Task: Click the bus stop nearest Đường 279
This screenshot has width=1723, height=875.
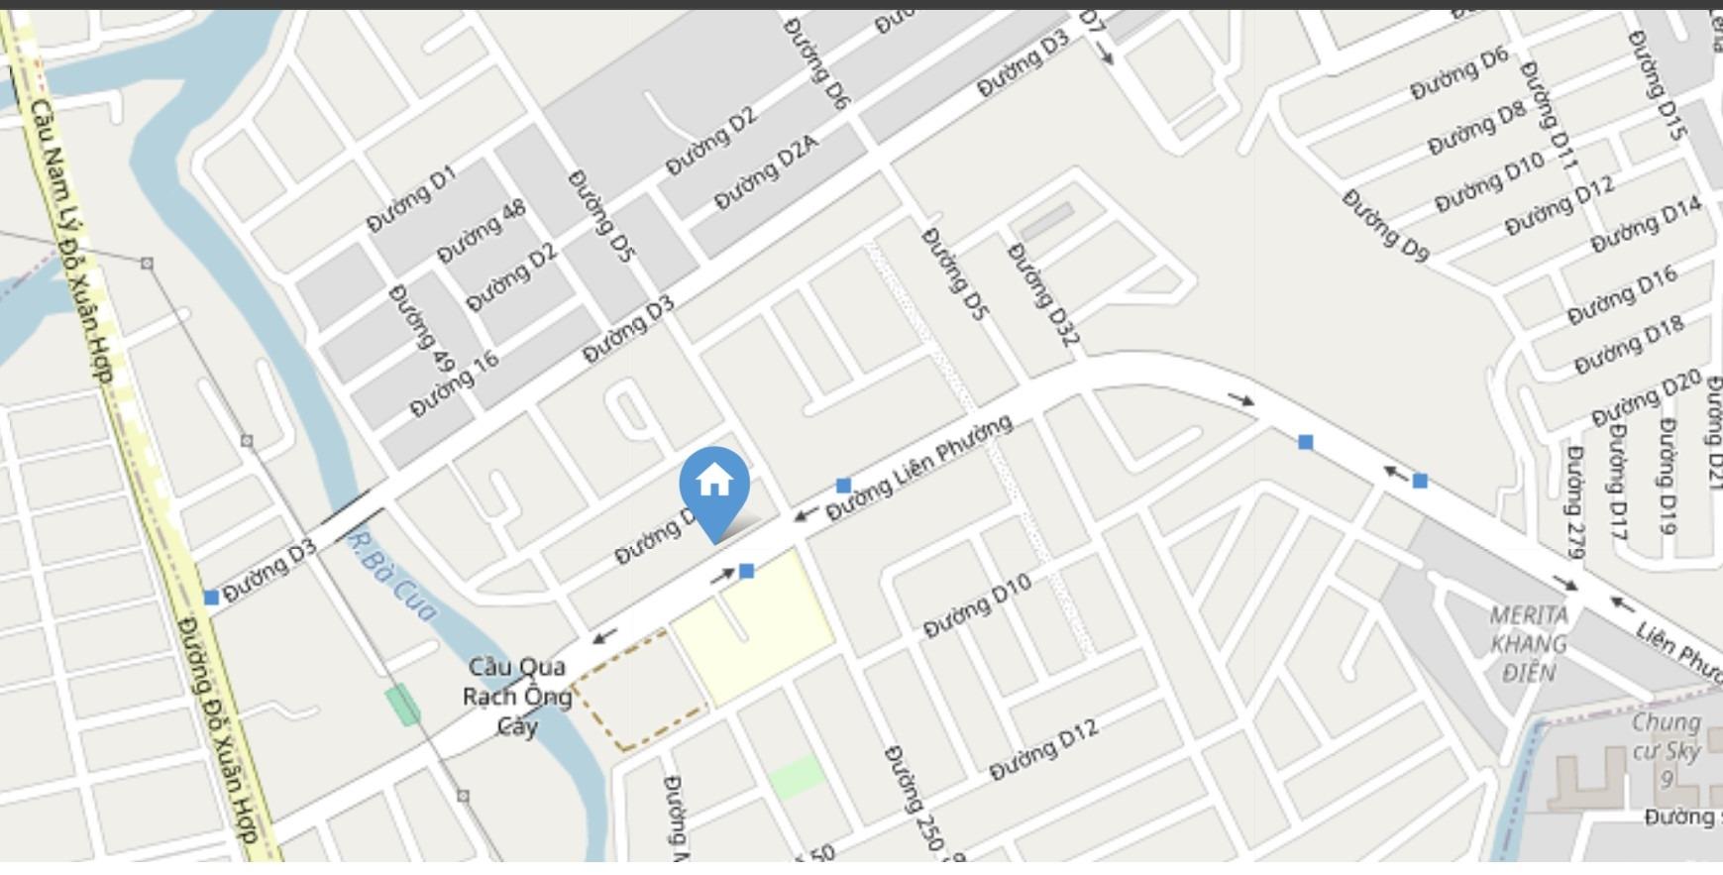Action: [1420, 481]
